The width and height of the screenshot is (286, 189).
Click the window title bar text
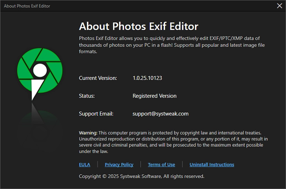(x=25, y=6)
